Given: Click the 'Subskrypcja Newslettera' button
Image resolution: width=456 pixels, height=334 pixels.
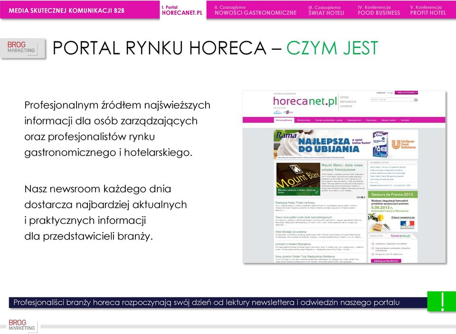Looking at the screenshot, I should coord(386,261).
